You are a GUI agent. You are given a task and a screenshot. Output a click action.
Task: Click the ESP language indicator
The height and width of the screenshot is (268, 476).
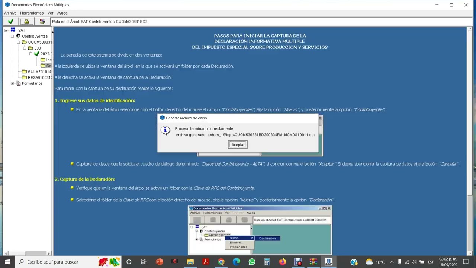pos(431,262)
